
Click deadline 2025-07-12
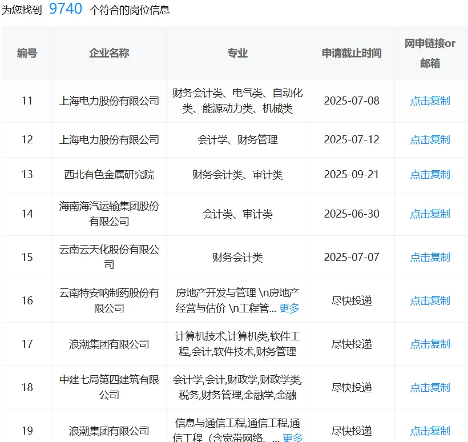pos(352,140)
